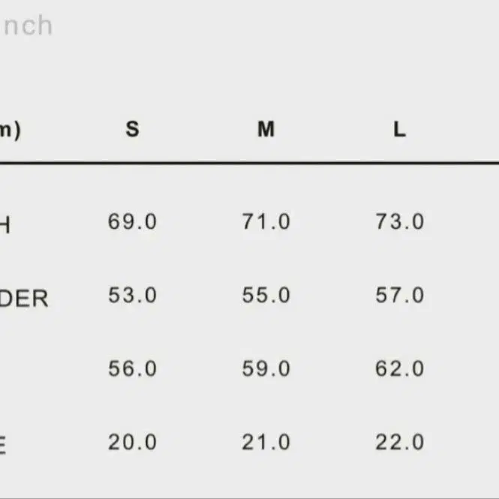
Task: Click the unit header ending in n)
Action: pos(11,131)
